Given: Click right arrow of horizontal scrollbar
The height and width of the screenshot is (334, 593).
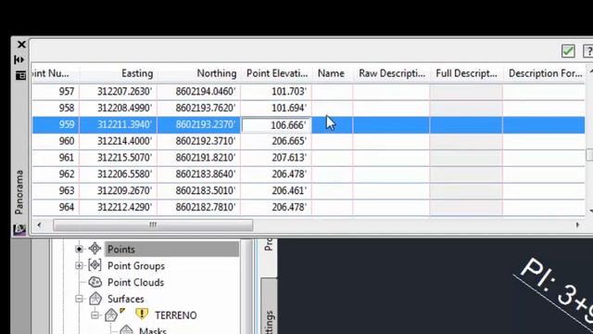Looking at the screenshot, I should [577, 225].
